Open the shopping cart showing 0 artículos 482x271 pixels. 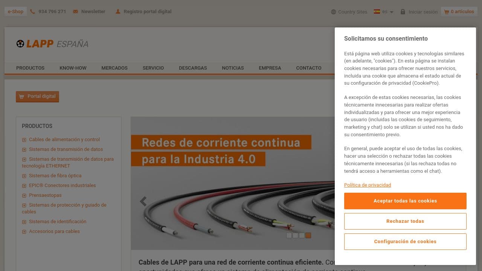[459, 11]
